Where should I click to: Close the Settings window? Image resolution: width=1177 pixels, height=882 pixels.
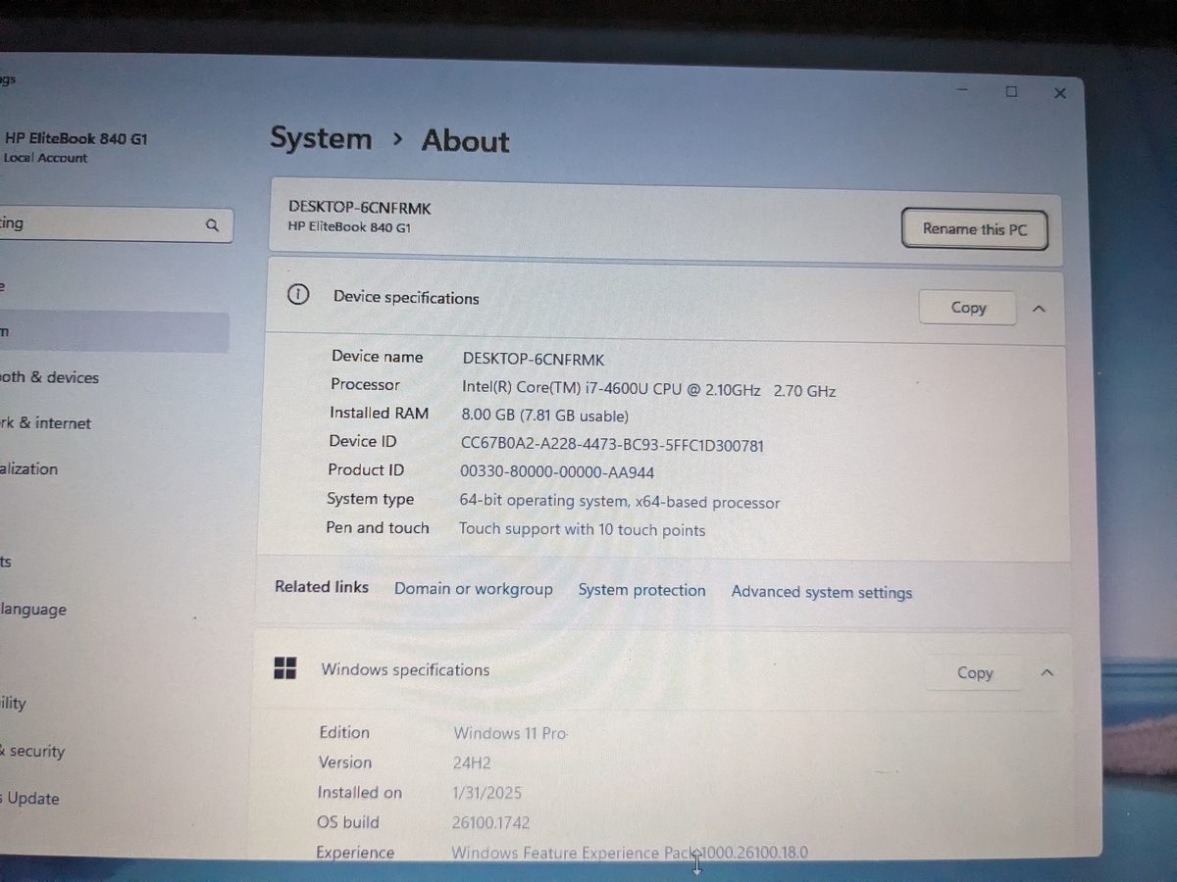(x=1059, y=93)
